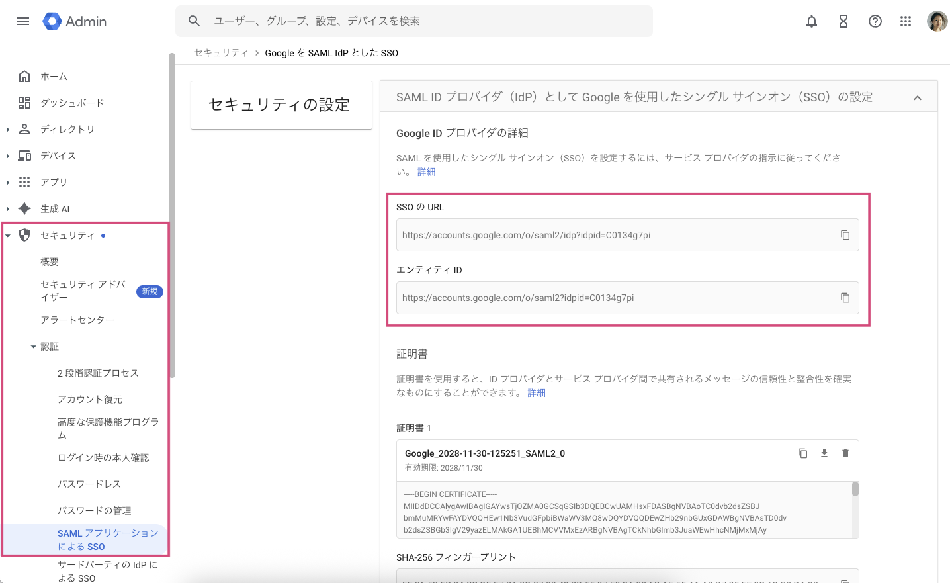Image resolution: width=950 pixels, height=583 pixels.
Task: Open the hourglass tasks icon
Action: coord(843,21)
